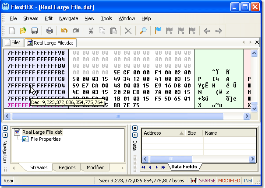
Task: Collapse the Navigation panel with its arrow button
Action: (x=5, y=135)
